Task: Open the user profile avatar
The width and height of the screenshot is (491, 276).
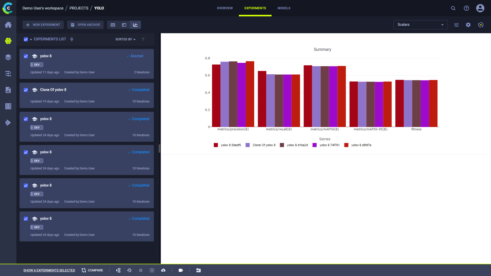Action: (x=480, y=8)
